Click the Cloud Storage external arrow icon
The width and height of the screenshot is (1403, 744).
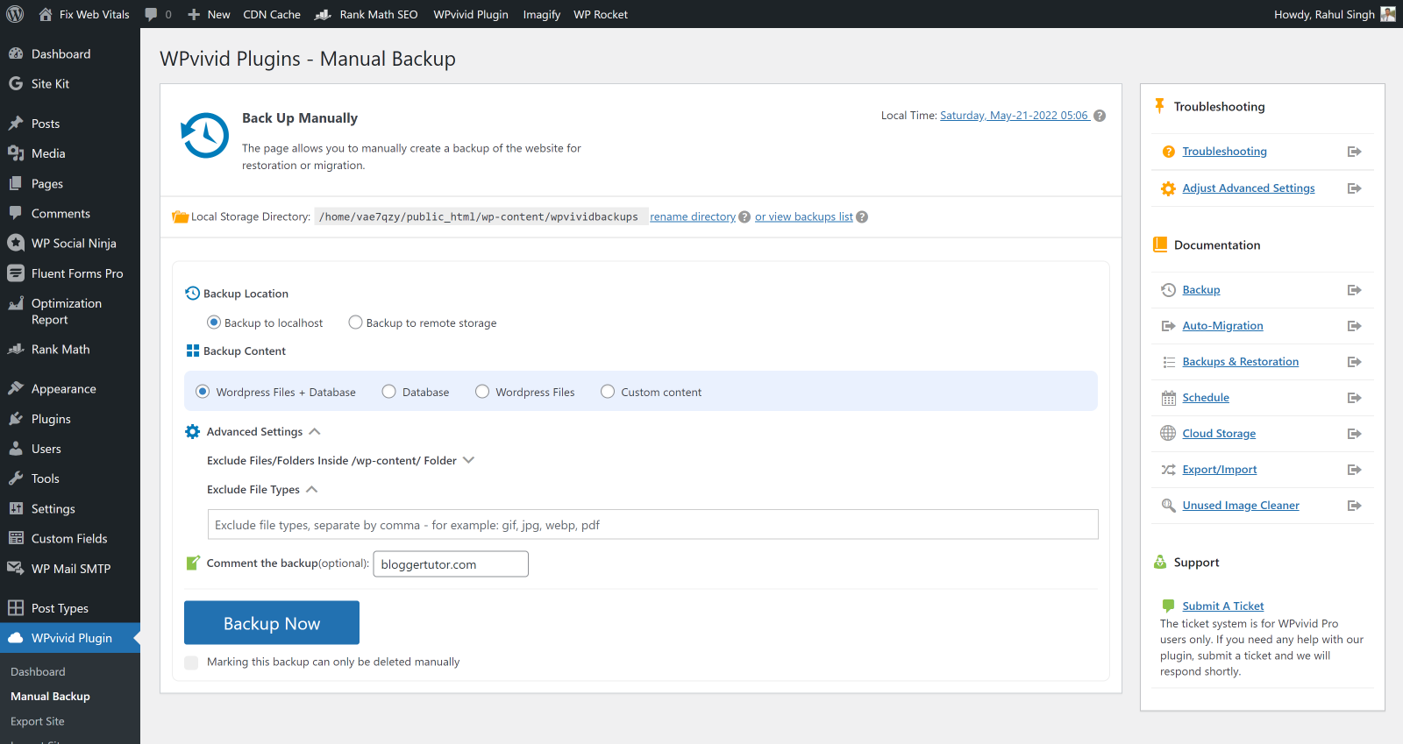tap(1354, 434)
